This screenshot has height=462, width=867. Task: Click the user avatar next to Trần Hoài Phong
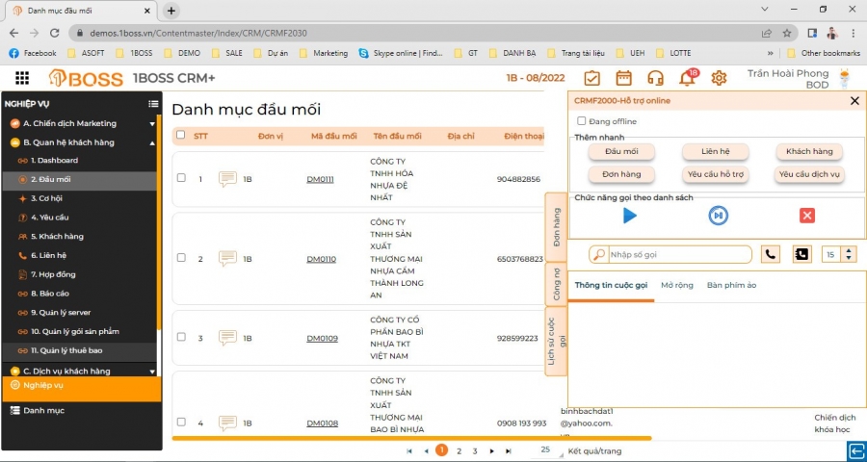click(x=844, y=79)
